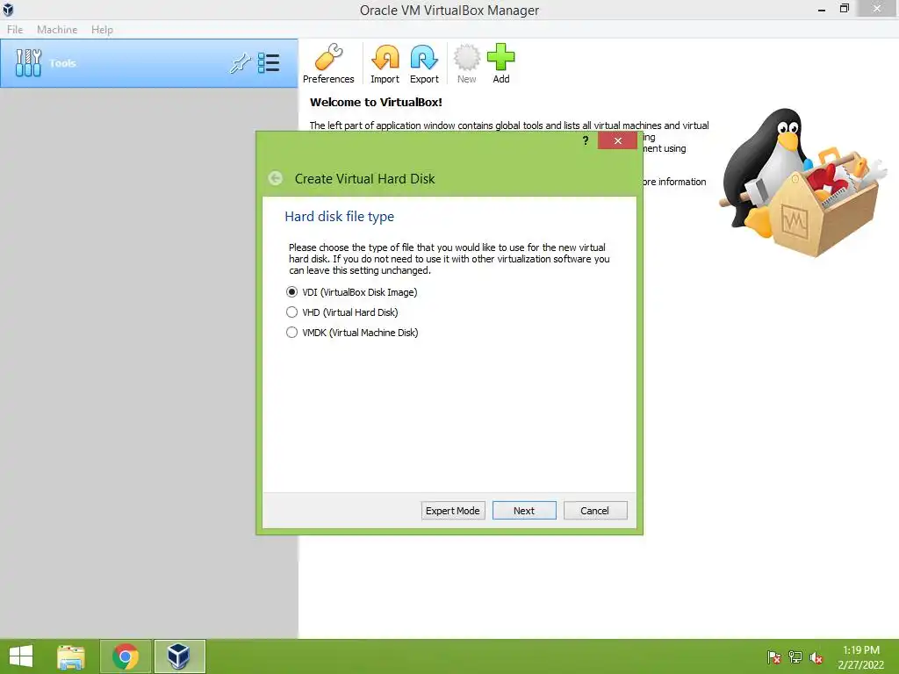Image resolution: width=899 pixels, height=674 pixels.
Task: Open Preferences from the VirtualBox toolbar
Action: (x=328, y=63)
